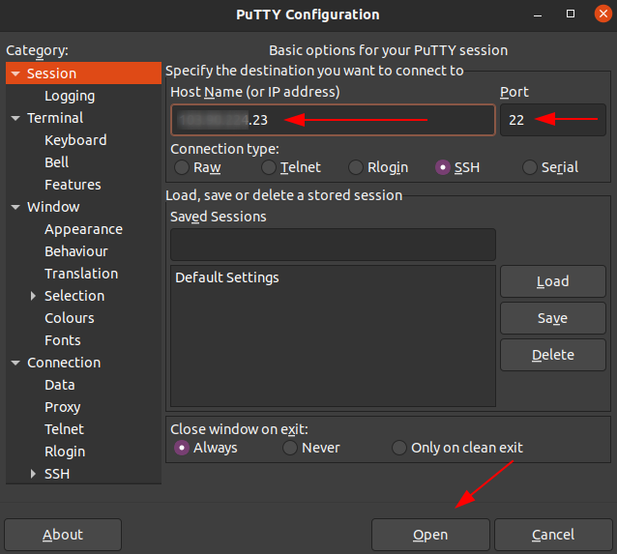
Task: Open Appearance settings
Action: [x=83, y=229]
